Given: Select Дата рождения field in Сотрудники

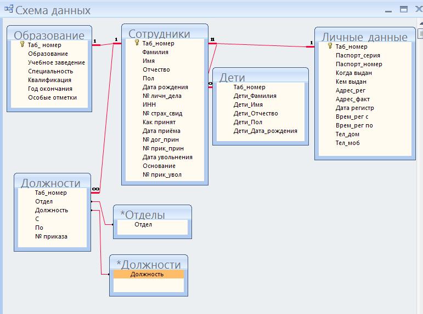Looking at the screenshot, I should point(165,87).
